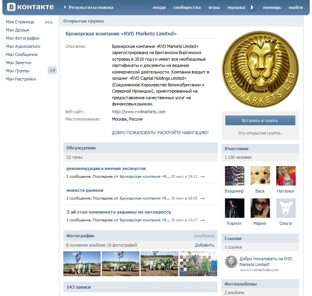Image resolution: width=312 pixels, height=296 pixels.
Task: Open topic новости рынков
Action: pos(85,190)
